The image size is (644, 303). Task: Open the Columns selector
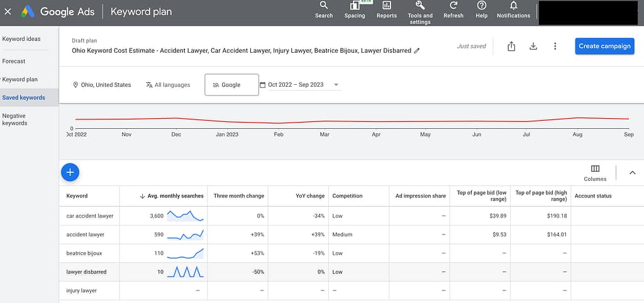pyautogui.click(x=595, y=174)
